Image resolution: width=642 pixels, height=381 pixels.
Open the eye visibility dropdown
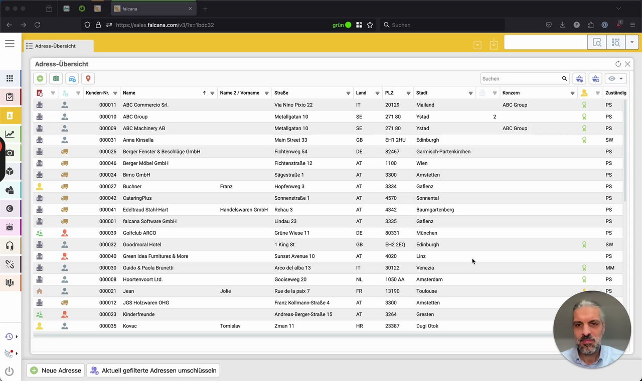coord(616,79)
